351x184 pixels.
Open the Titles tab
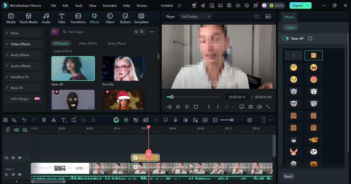tap(62, 18)
